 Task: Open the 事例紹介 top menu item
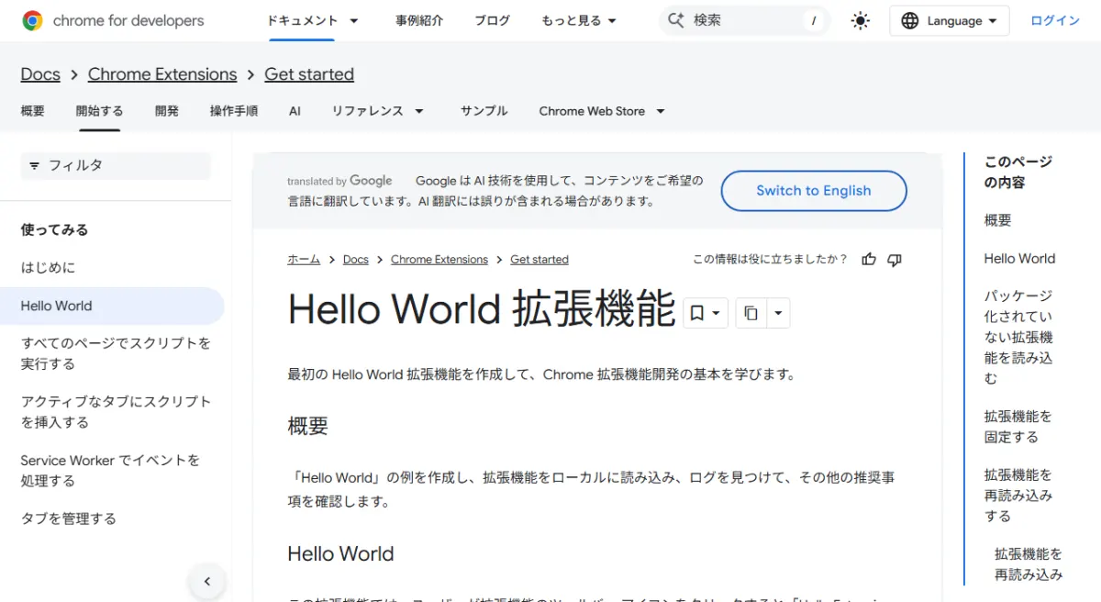point(419,20)
